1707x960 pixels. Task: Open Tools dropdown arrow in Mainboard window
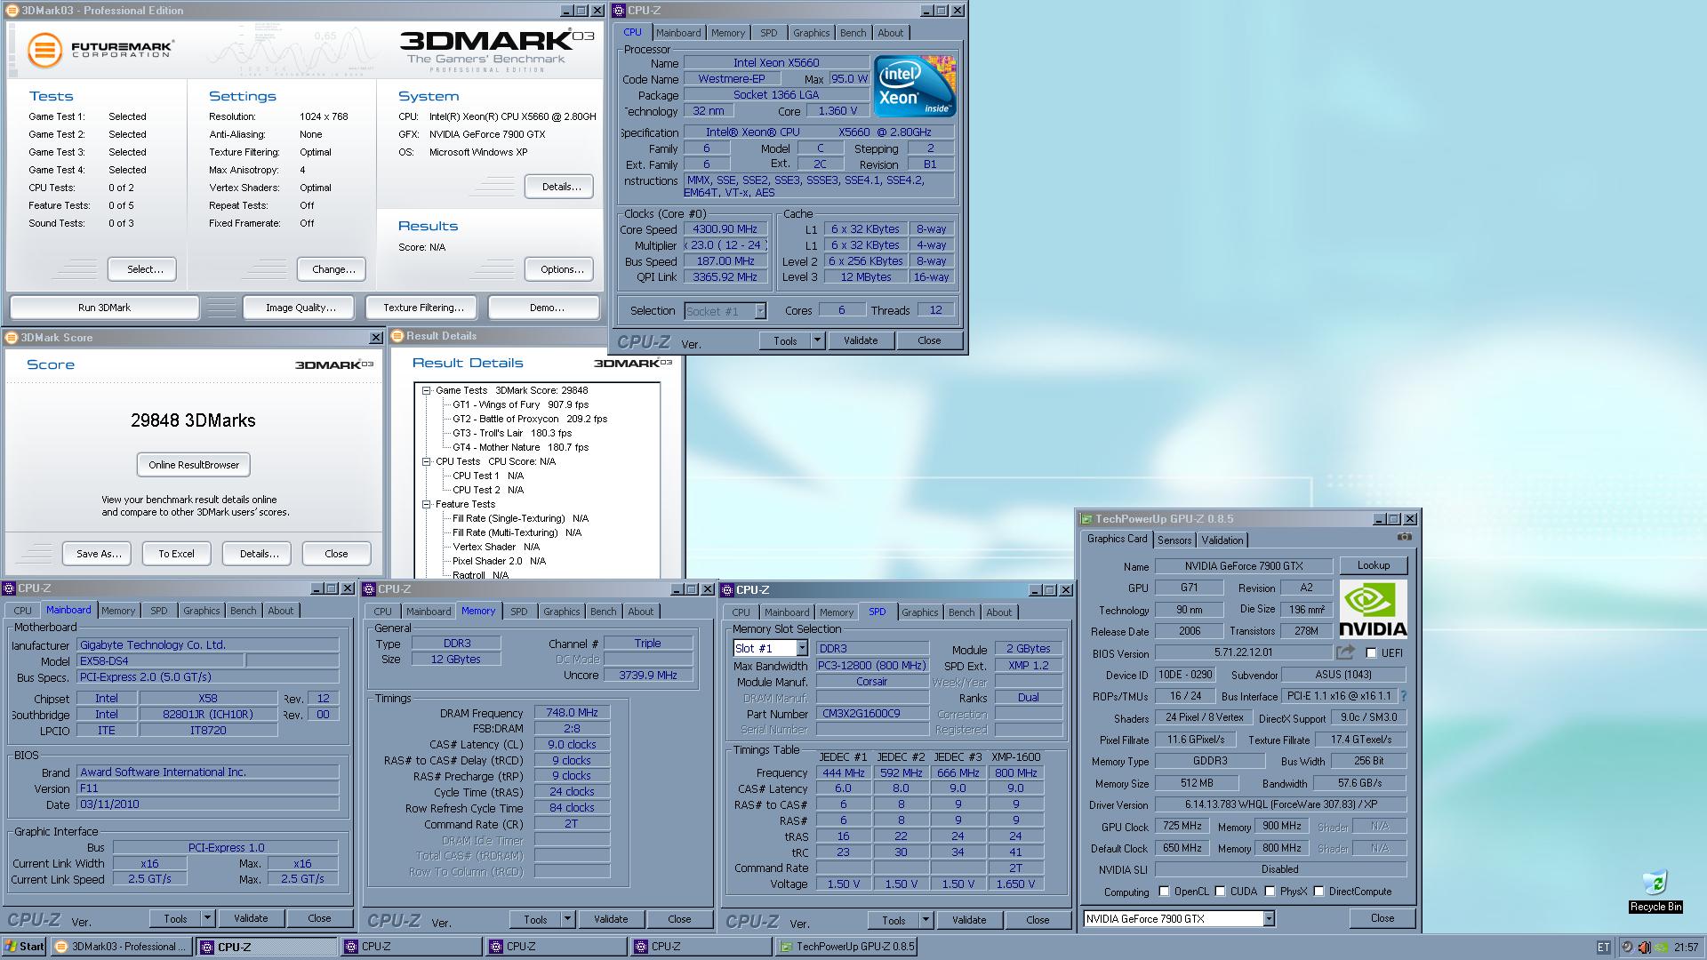point(207,918)
